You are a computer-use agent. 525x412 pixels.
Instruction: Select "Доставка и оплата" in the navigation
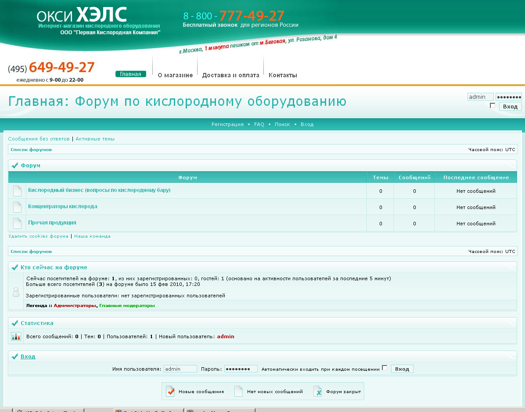click(x=230, y=75)
